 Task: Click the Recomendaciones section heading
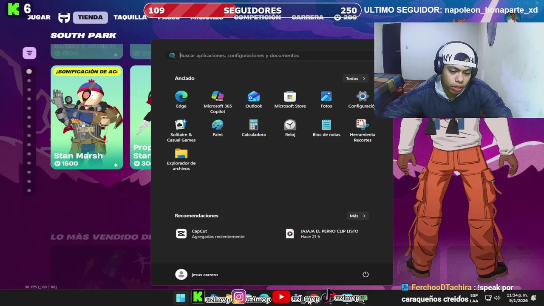(x=196, y=215)
